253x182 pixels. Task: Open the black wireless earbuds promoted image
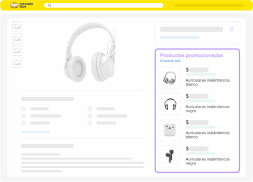coord(170,157)
